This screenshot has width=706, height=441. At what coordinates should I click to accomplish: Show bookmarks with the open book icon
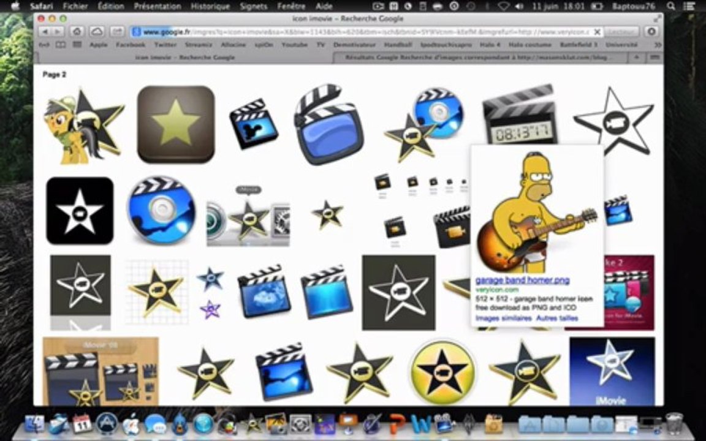[x=60, y=45]
